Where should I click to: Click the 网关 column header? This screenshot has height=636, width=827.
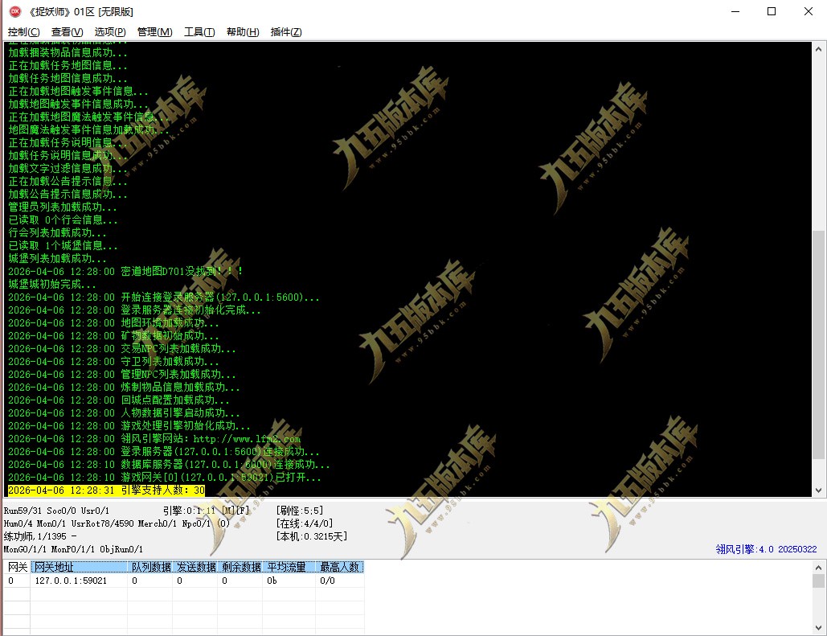pyautogui.click(x=18, y=567)
